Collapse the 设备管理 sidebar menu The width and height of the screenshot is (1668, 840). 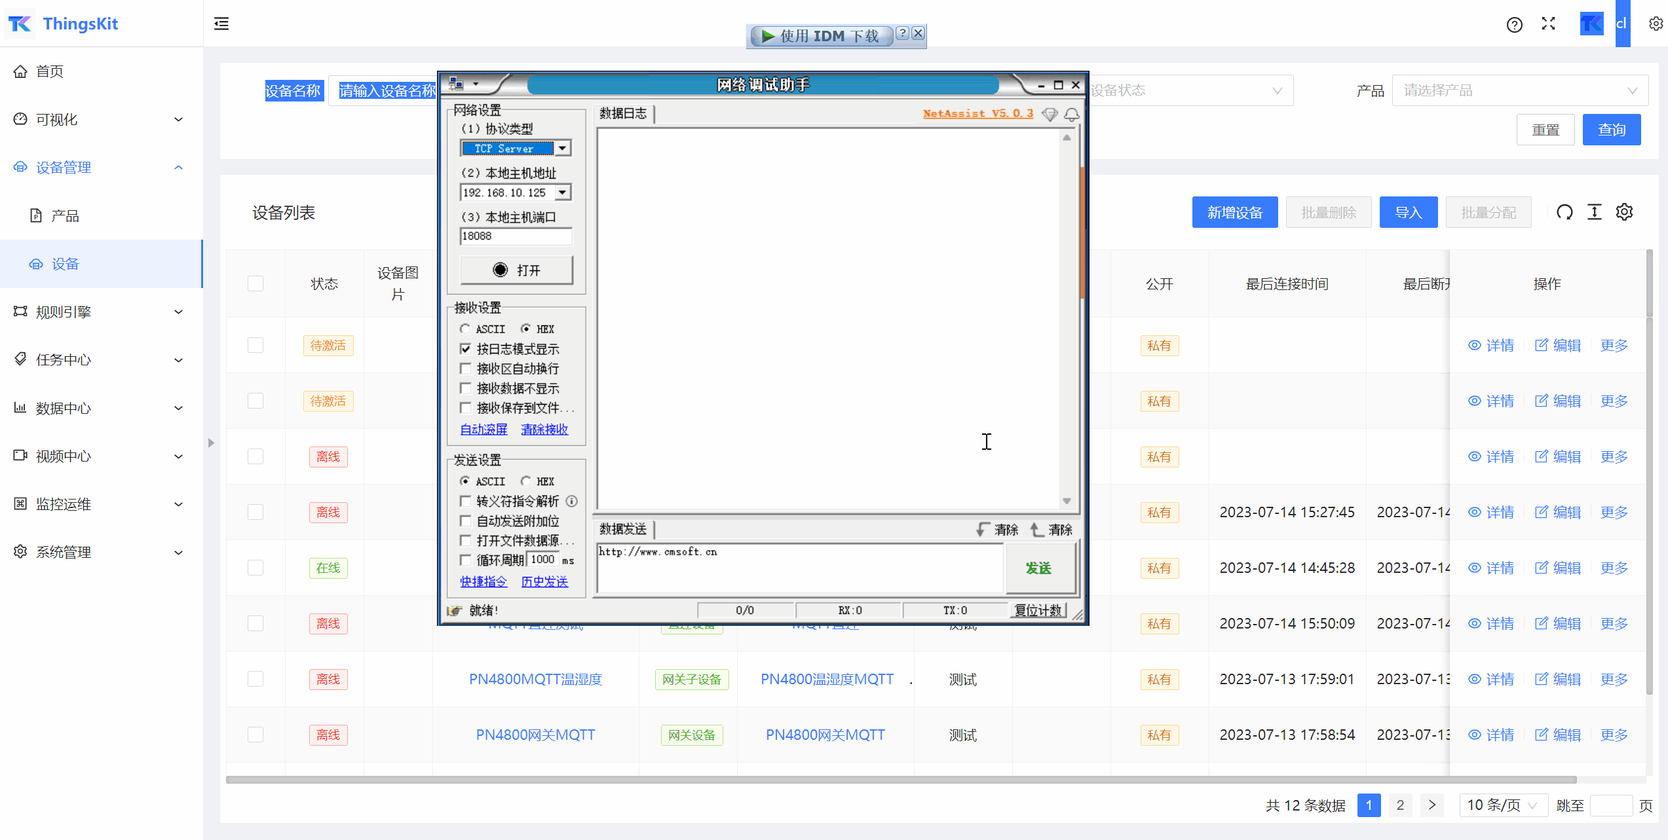tap(102, 168)
